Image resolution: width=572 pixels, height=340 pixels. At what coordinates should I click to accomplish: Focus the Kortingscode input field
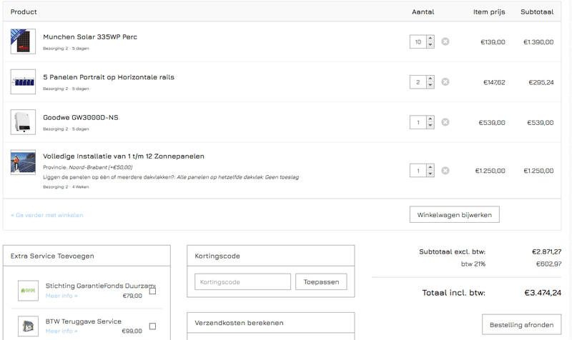tap(242, 281)
